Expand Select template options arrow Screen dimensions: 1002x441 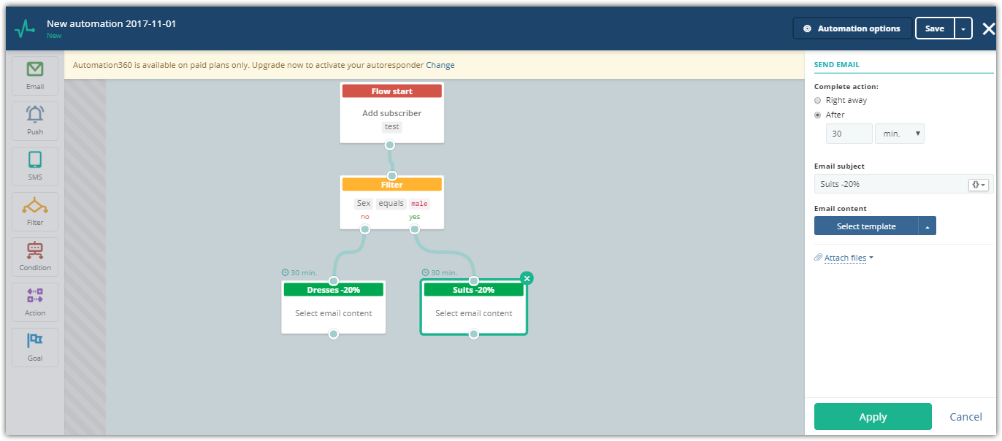[927, 226]
